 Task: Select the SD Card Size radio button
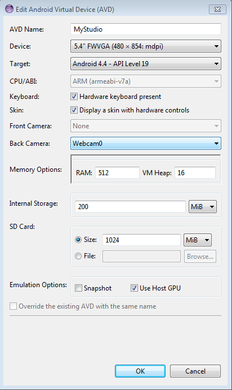coord(78,240)
